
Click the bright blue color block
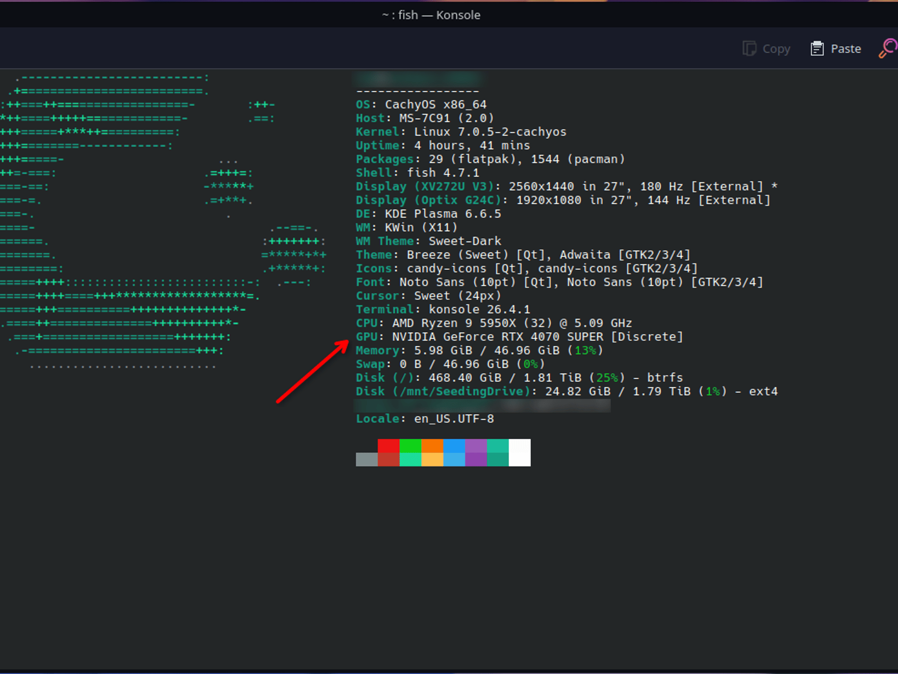454,446
